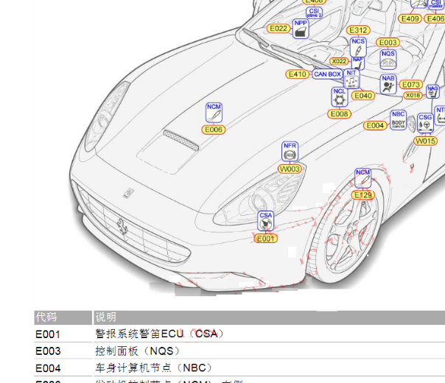445x383 pixels.
Task: Select the NAB airbag icon
Action: (x=388, y=84)
